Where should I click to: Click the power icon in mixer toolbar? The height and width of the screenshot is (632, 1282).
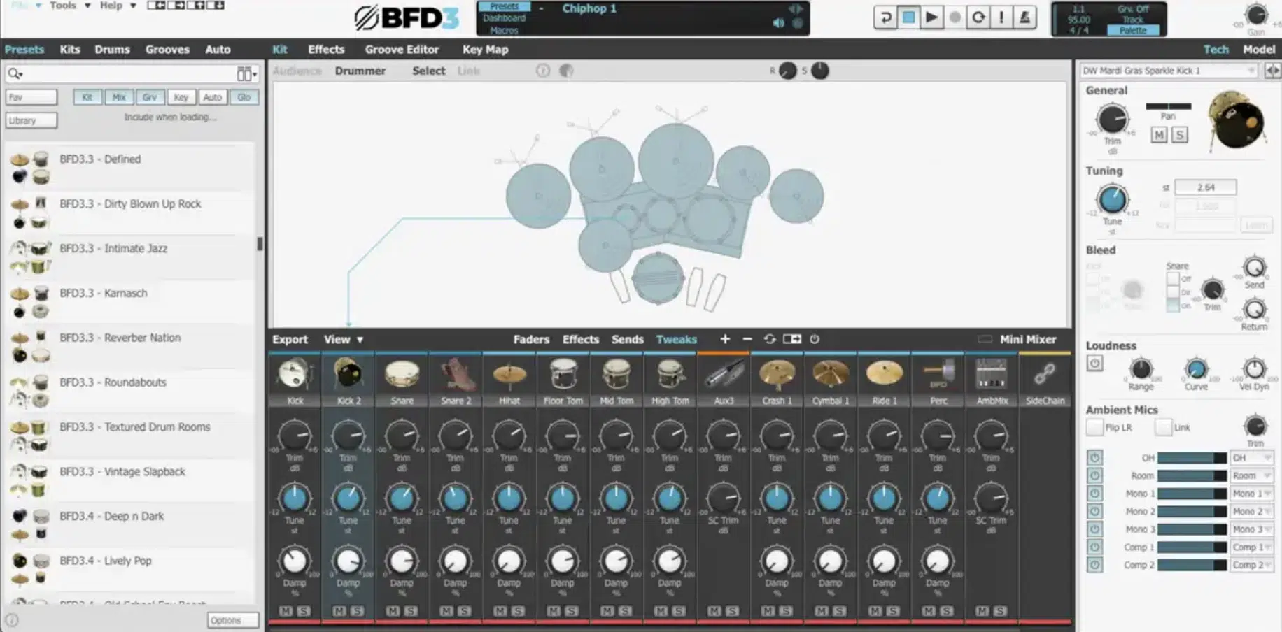(x=815, y=339)
